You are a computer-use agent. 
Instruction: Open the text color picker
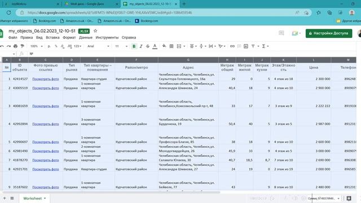155,46
